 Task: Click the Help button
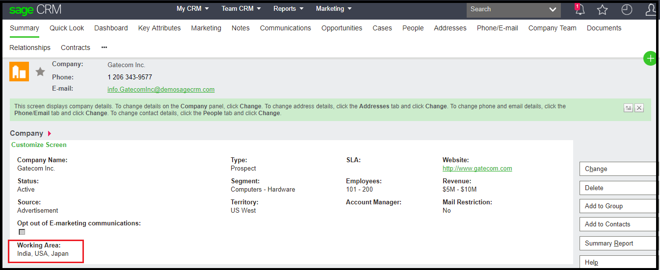click(x=619, y=262)
